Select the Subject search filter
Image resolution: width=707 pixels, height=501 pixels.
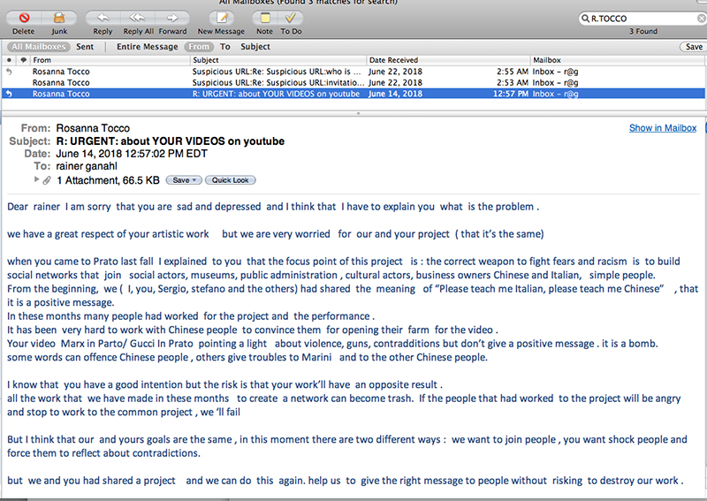pyautogui.click(x=255, y=47)
